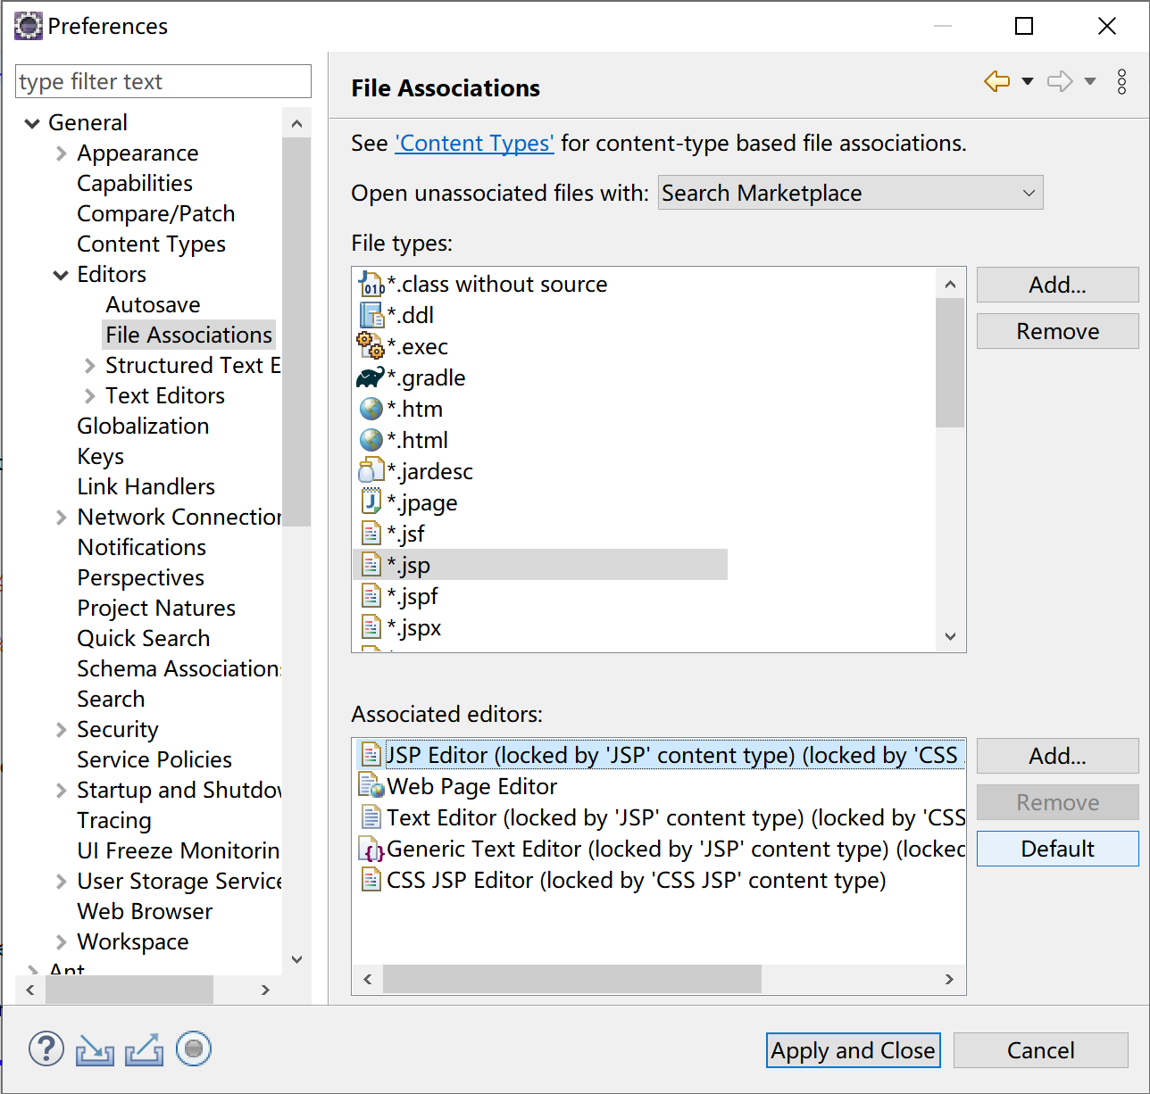Image resolution: width=1150 pixels, height=1094 pixels.
Task: Click Remove next to File types
Action: pyautogui.click(x=1057, y=331)
